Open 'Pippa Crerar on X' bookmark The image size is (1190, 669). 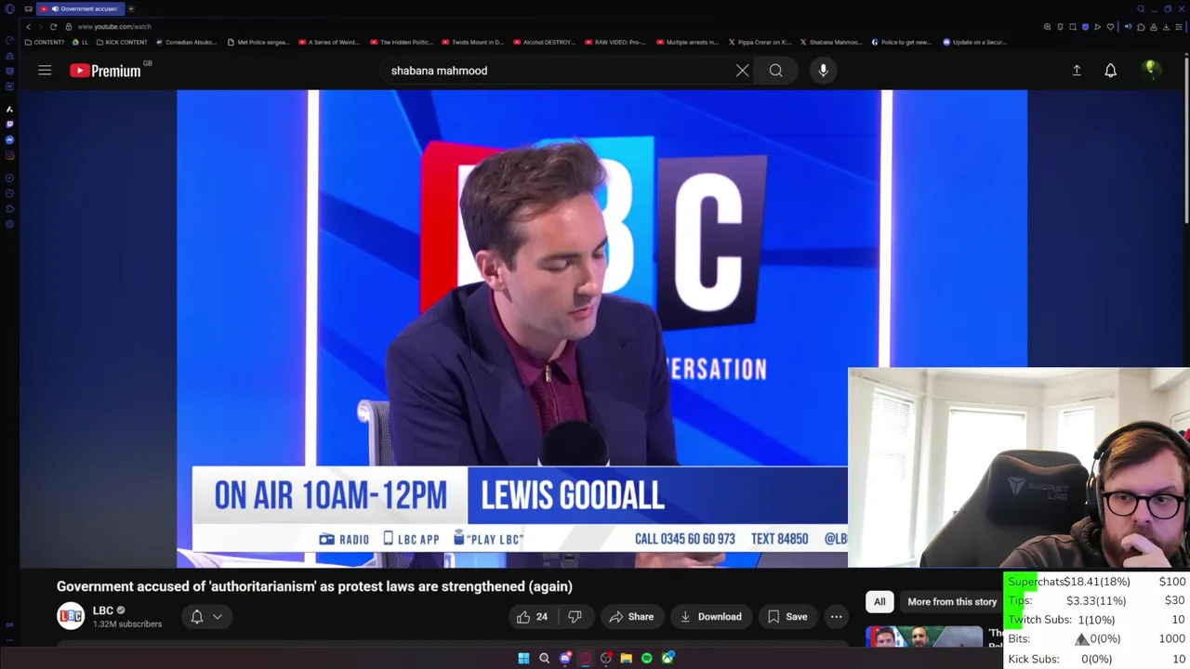point(760,42)
